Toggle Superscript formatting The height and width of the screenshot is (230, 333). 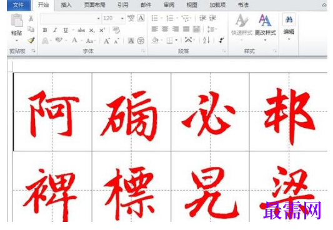(x=102, y=31)
